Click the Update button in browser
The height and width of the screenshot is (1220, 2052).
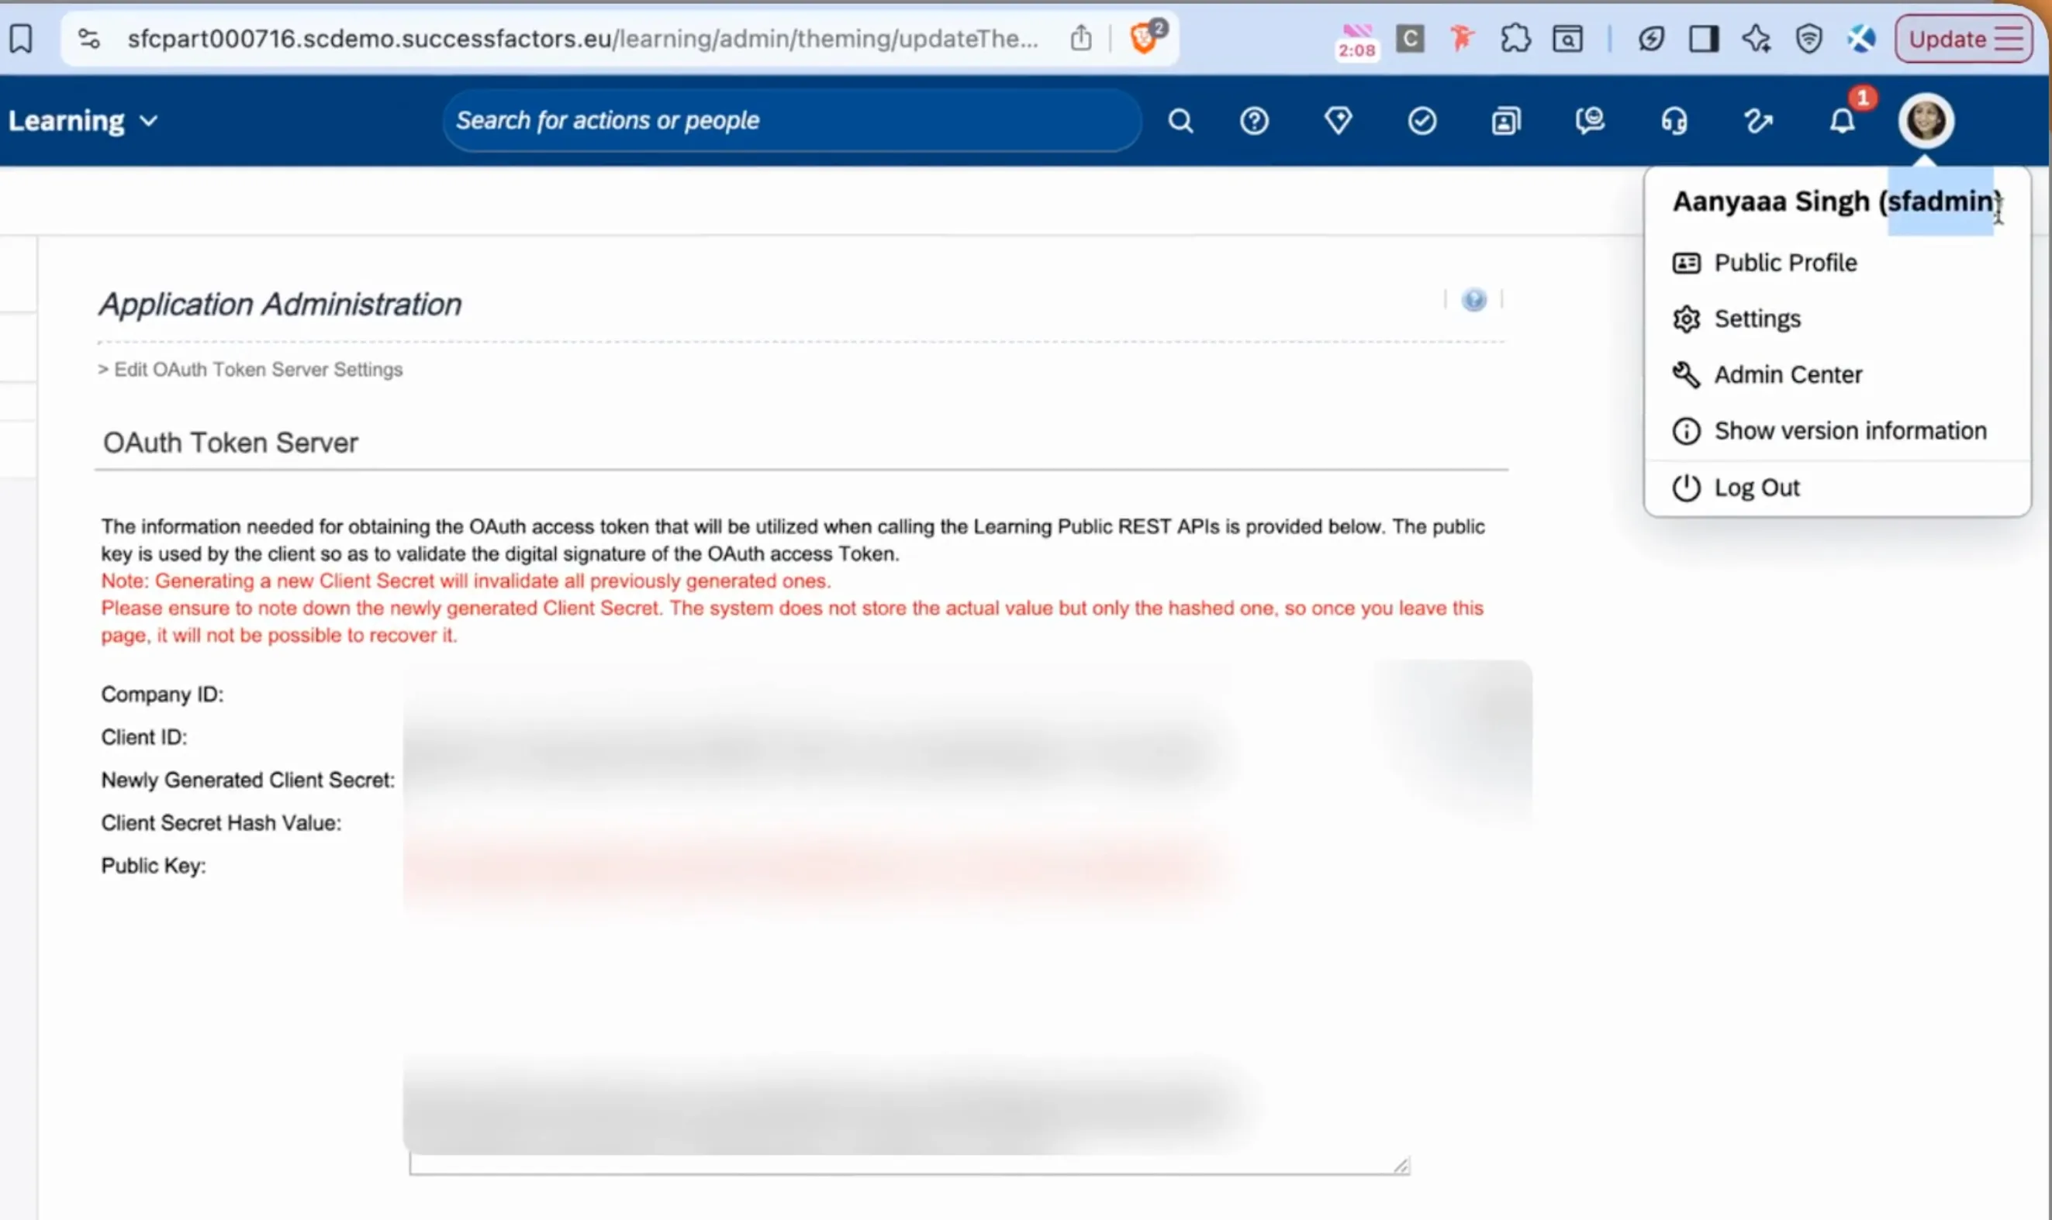point(1963,39)
